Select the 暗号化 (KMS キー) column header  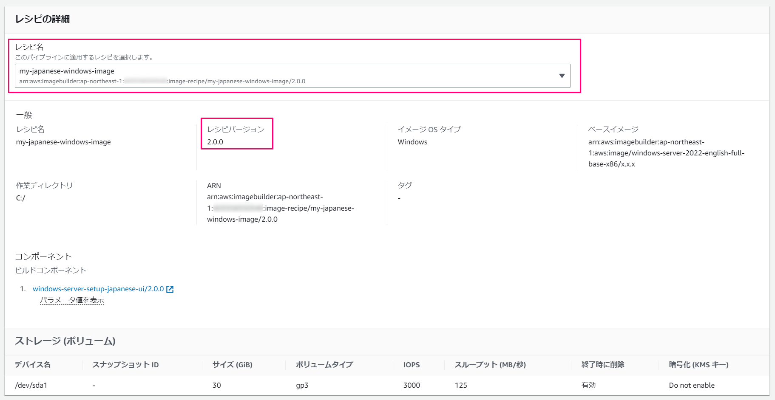(x=698, y=365)
